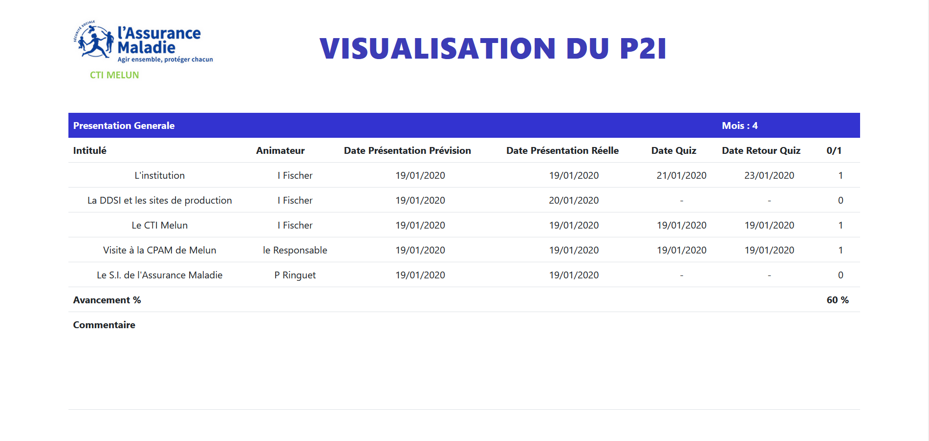
Task: Click the Presentation Generale header
Action: point(124,126)
